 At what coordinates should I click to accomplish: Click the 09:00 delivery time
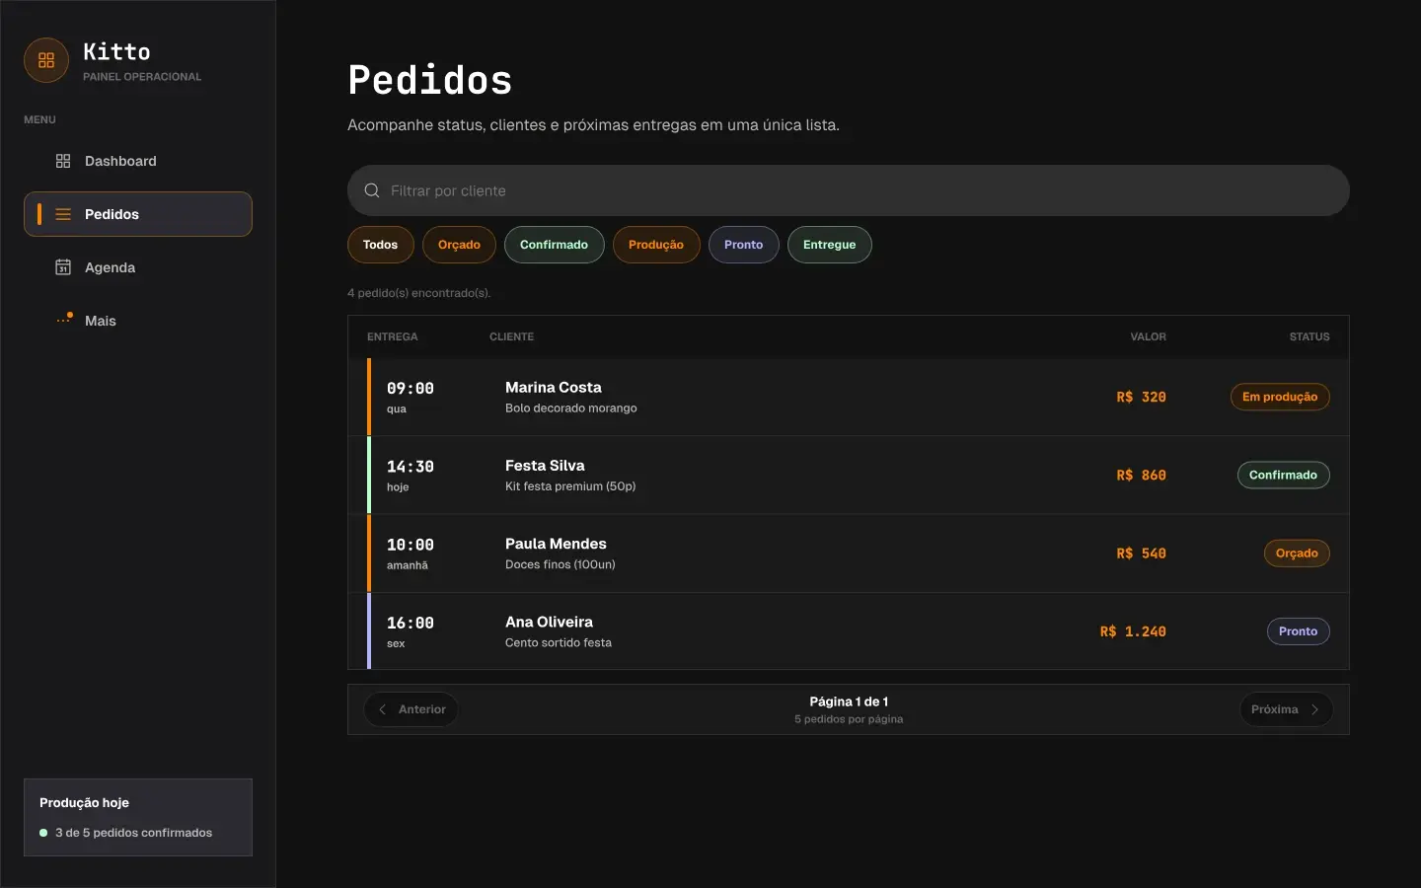coord(411,389)
